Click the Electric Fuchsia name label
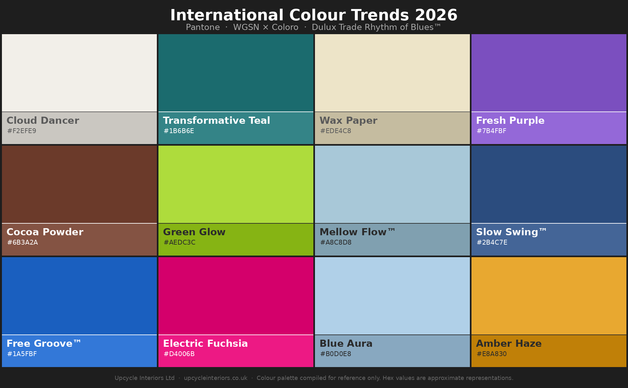Screen dimensions: 628x388 pos(205,344)
